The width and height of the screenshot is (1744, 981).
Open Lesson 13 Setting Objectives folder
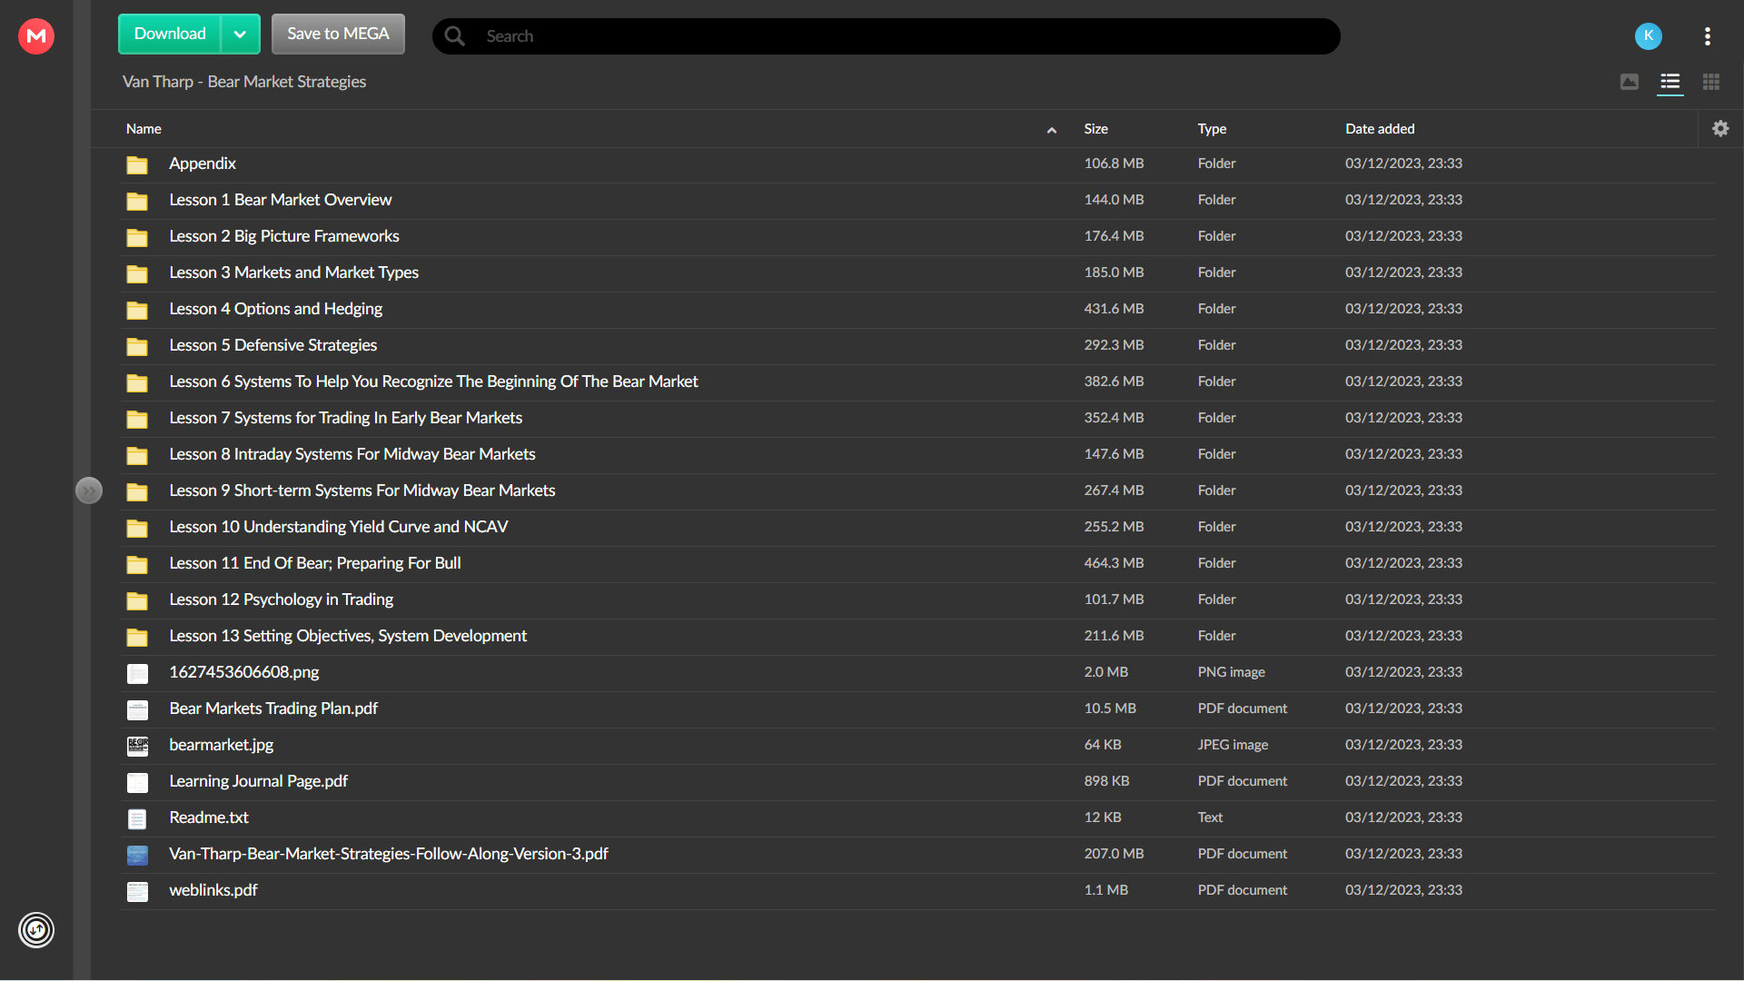[x=348, y=636]
